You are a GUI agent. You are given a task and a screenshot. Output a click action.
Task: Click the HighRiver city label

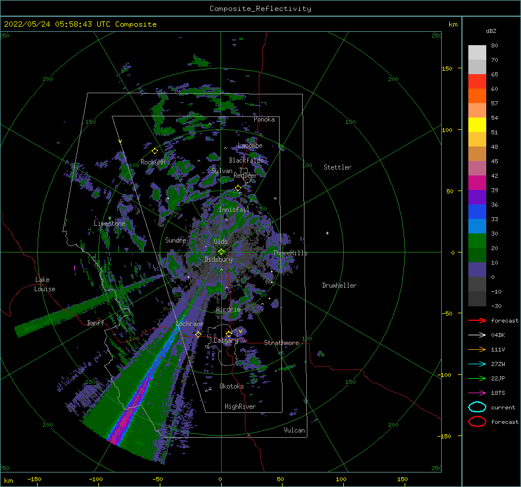coord(240,407)
